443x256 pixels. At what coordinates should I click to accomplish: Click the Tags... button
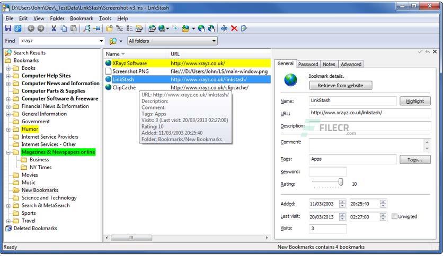415,160
